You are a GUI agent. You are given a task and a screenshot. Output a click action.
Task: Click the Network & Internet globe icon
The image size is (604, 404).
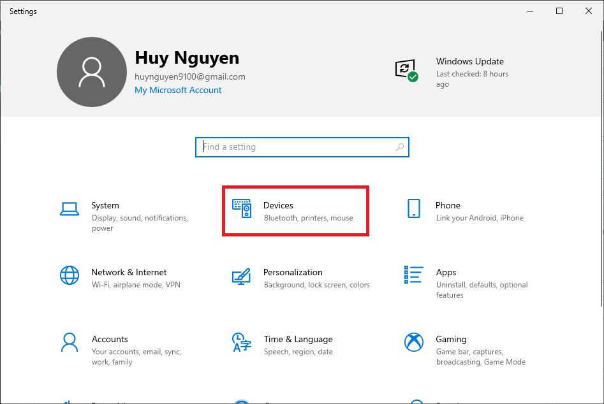coord(69,275)
